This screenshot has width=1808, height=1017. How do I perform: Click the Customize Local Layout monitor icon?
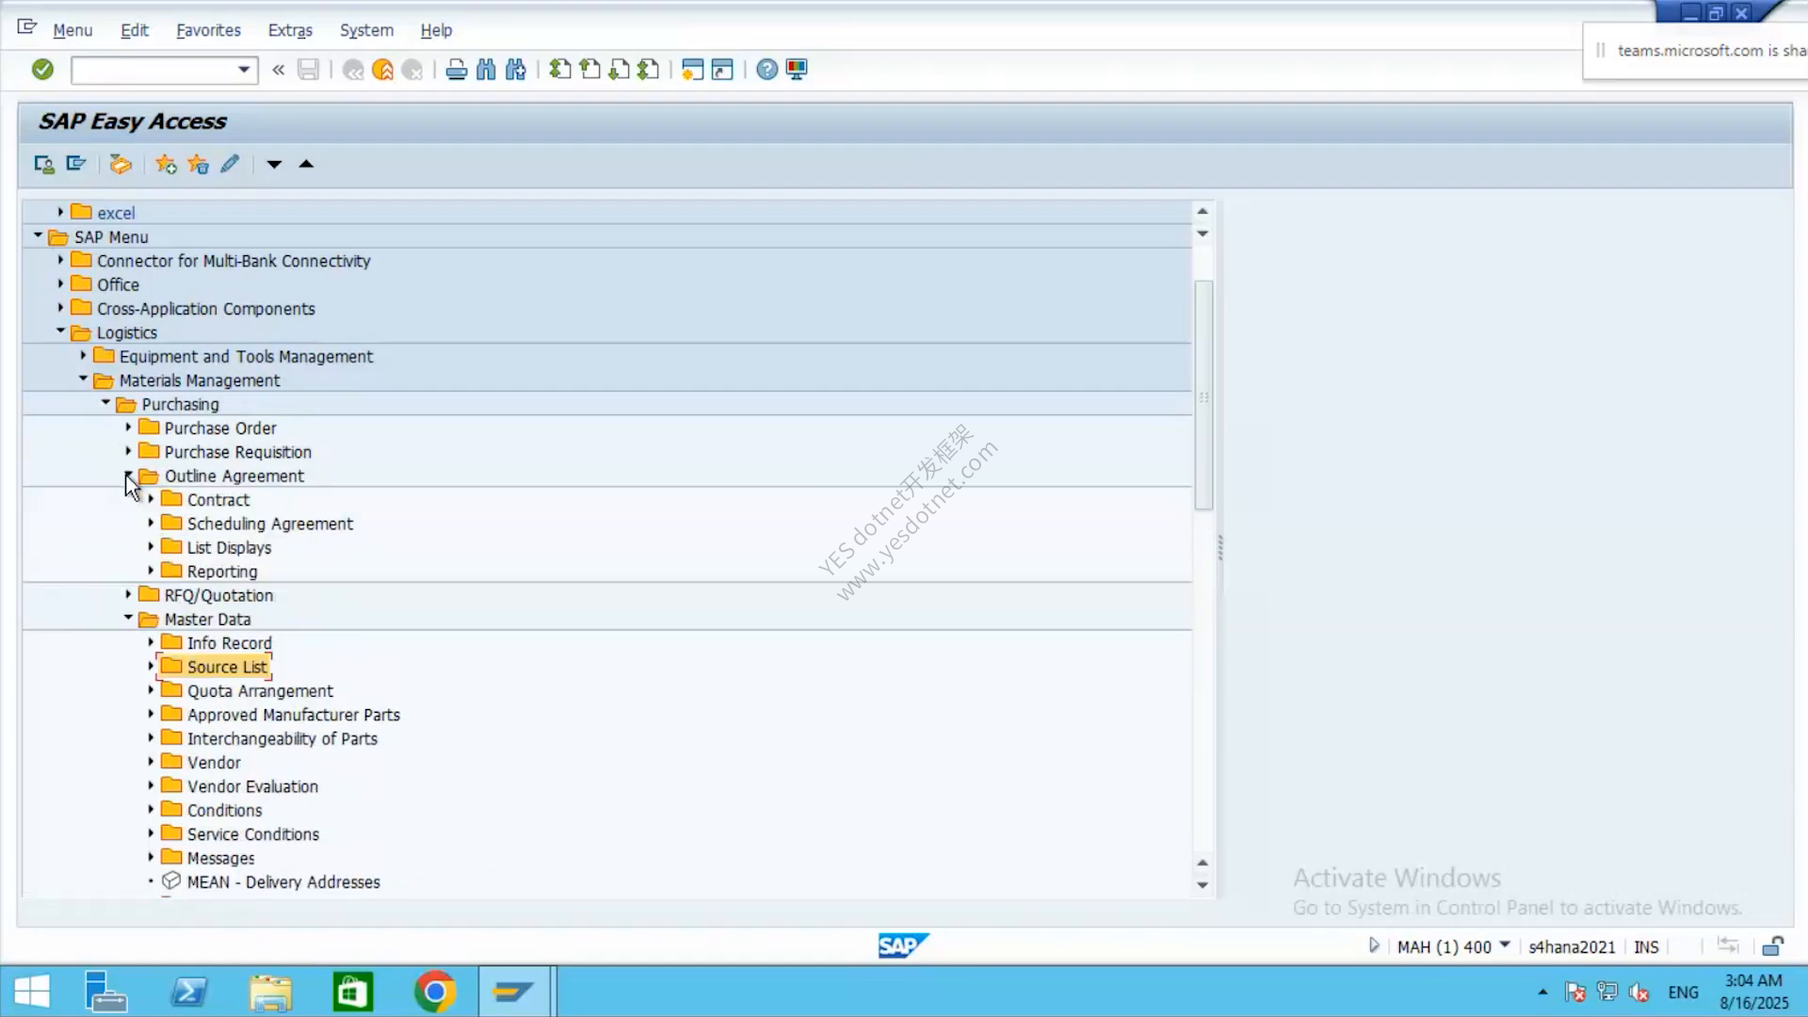coord(797,70)
